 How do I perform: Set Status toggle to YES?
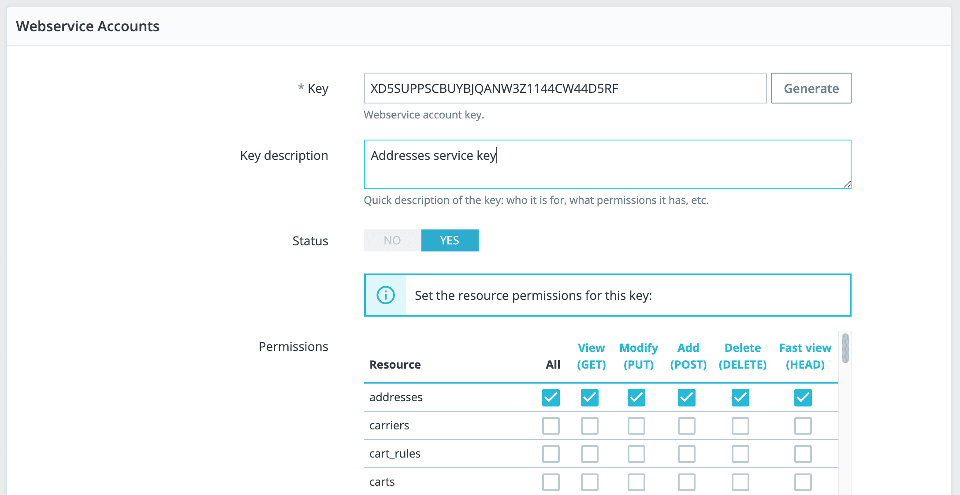point(450,240)
